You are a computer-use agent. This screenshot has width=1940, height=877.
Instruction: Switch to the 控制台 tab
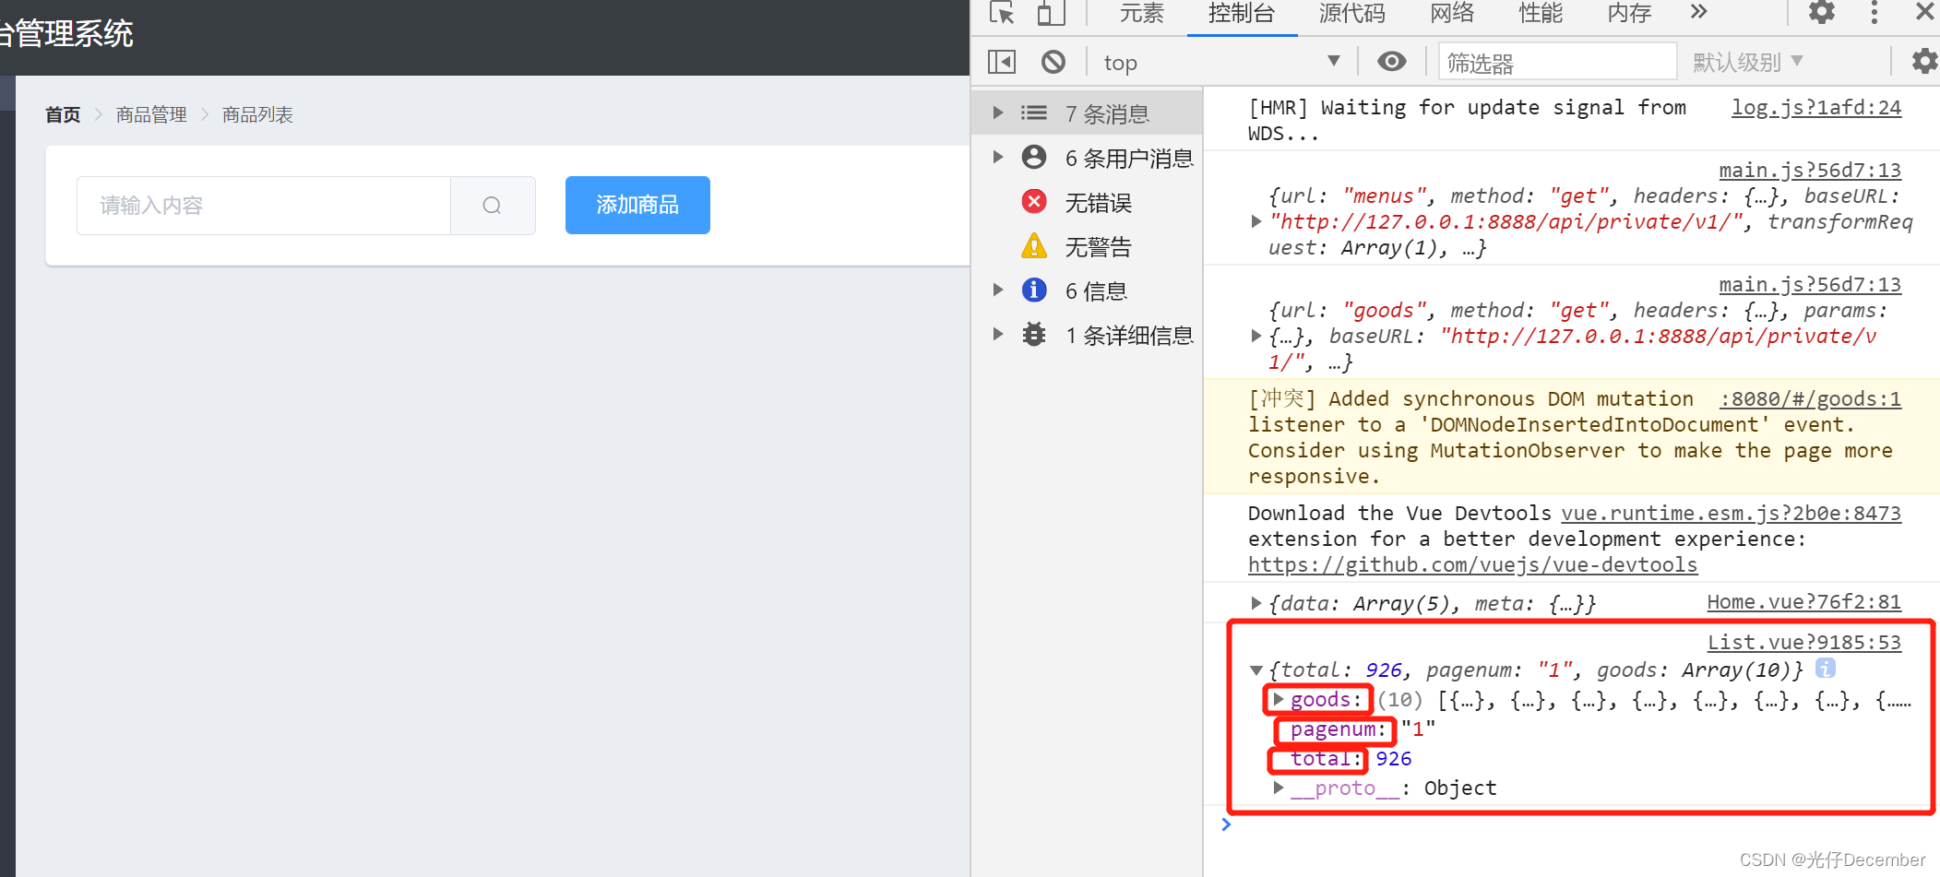click(1242, 13)
